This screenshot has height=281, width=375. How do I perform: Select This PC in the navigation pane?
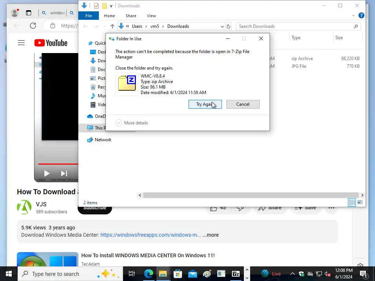(96, 128)
